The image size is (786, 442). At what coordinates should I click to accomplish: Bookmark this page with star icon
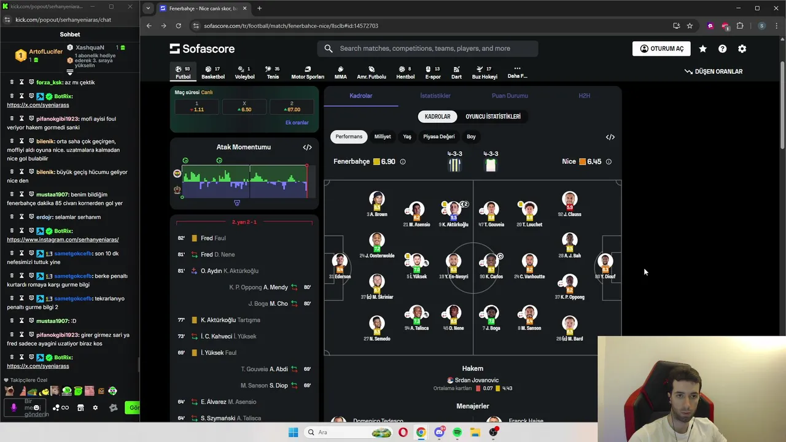click(x=690, y=26)
